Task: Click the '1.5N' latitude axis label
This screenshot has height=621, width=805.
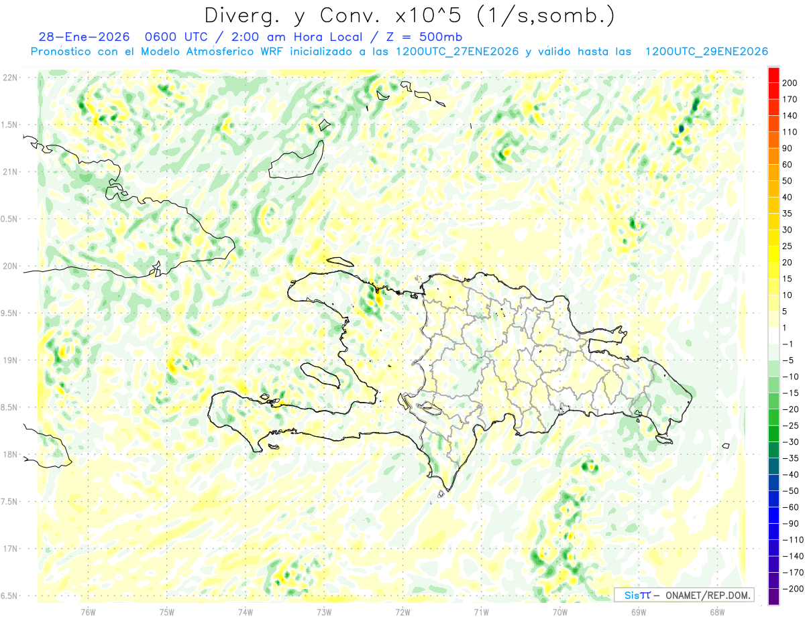Action: pyautogui.click(x=10, y=125)
